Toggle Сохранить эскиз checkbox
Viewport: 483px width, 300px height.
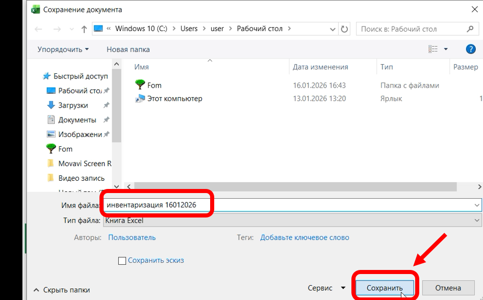coord(122,261)
